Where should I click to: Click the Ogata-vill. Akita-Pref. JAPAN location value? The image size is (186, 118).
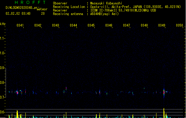(135, 7)
